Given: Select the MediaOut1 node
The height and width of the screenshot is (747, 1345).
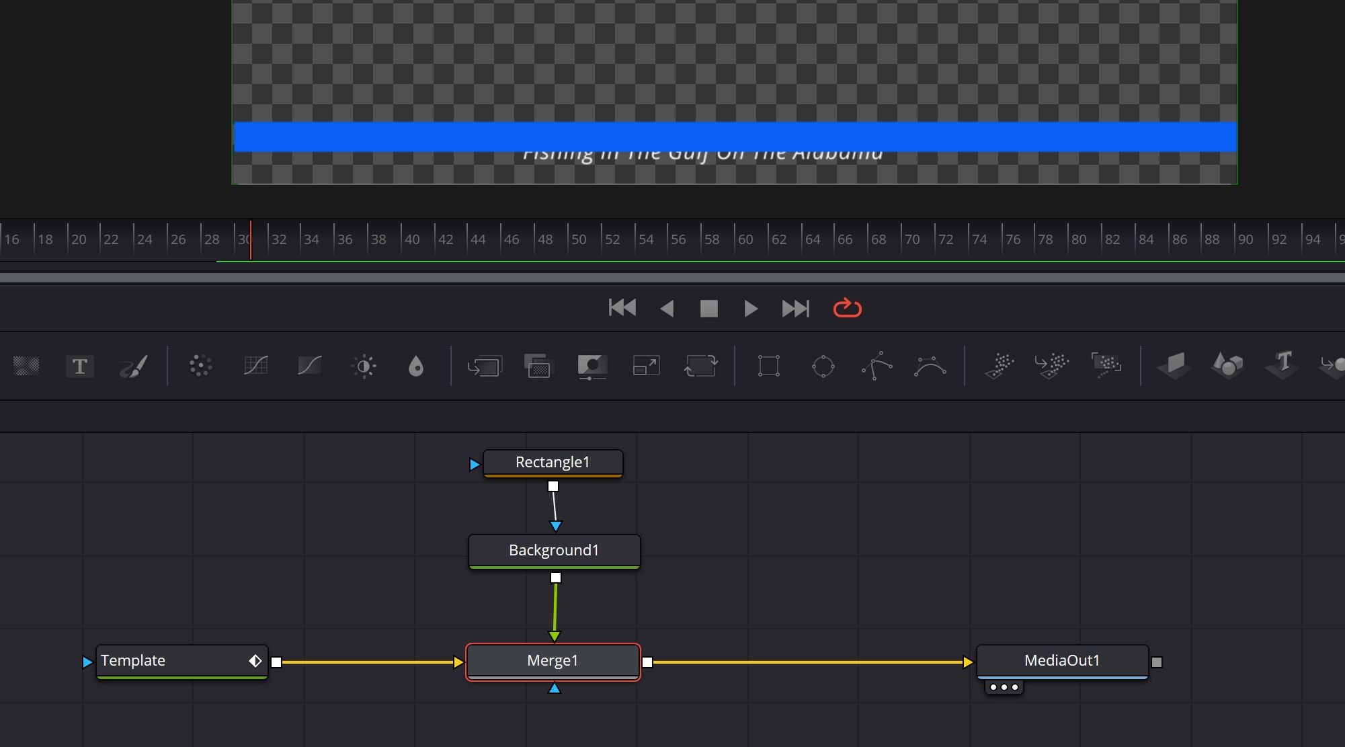Looking at the screenshot, I should click(1062, 661).
